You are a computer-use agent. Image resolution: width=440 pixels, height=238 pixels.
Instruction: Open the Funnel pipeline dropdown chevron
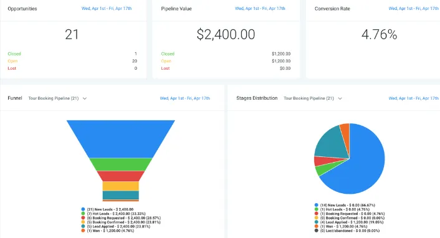(x=85, y=98)
